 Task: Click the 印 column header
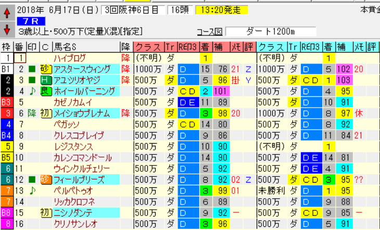[x=32, y=47]
